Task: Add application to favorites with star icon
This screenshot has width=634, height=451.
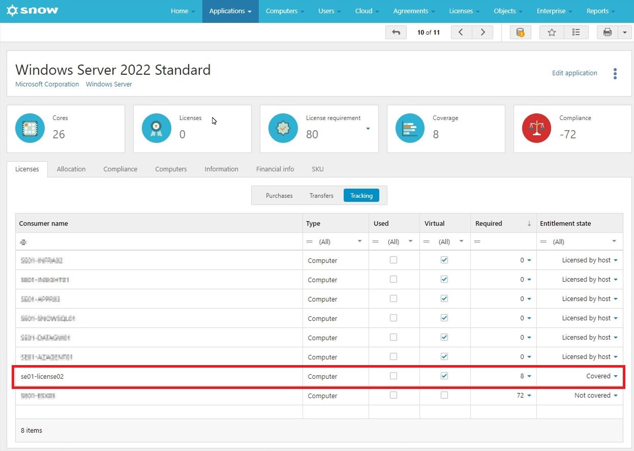Action: [x=551, y=32]
